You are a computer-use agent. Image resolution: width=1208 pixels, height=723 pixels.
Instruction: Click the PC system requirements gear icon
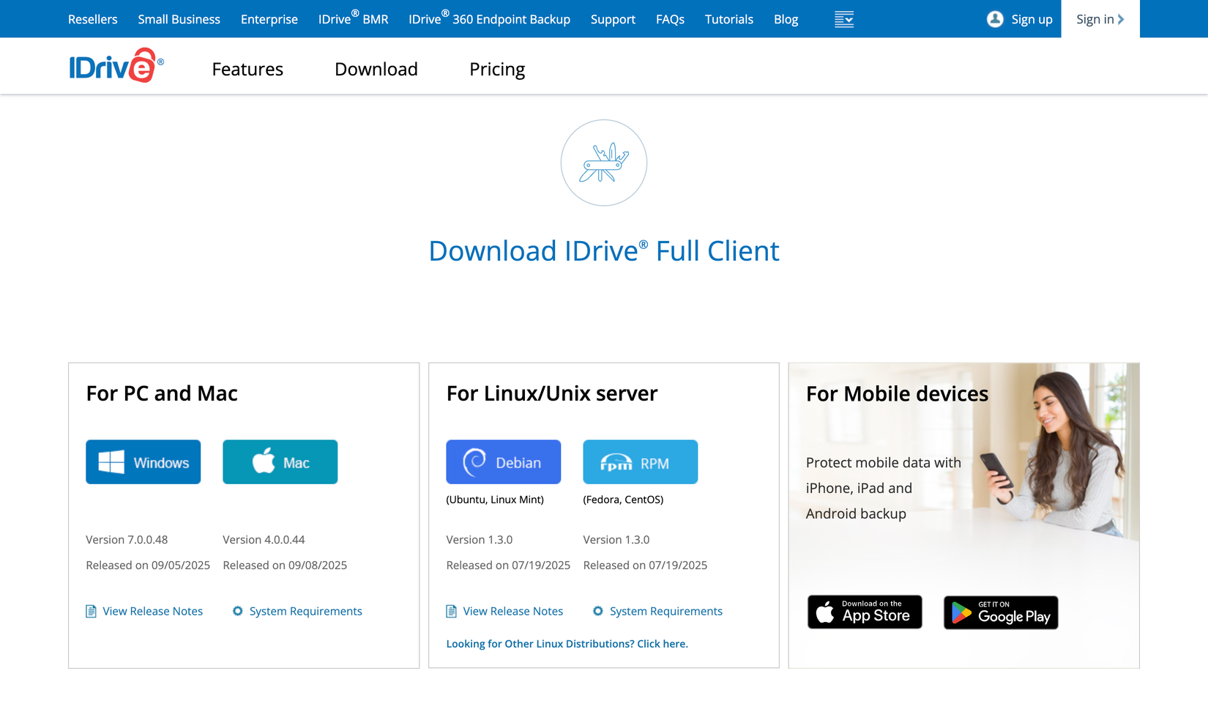[238, 611]
